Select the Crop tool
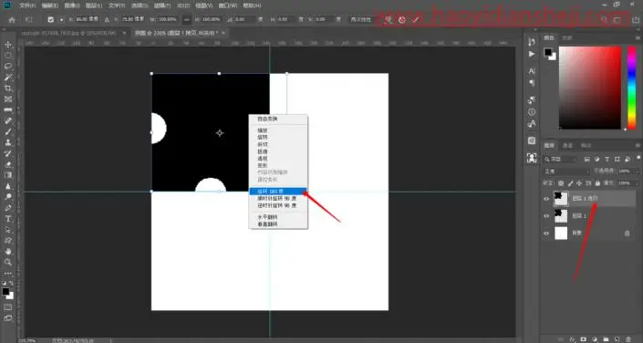The width and height of the screenshot is (643, 343). click(x=8, y=88)
